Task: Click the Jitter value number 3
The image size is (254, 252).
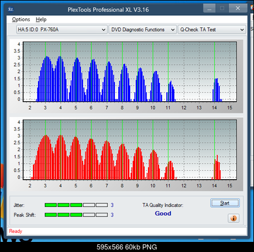Action: point(112,205)
